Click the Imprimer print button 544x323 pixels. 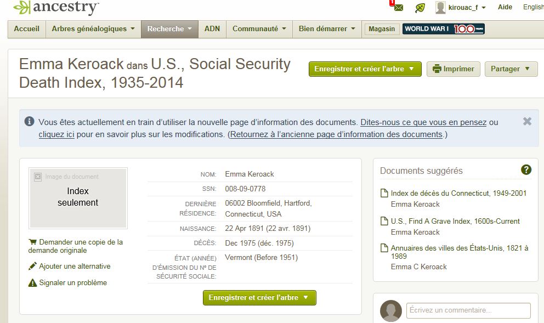(453, 69)
